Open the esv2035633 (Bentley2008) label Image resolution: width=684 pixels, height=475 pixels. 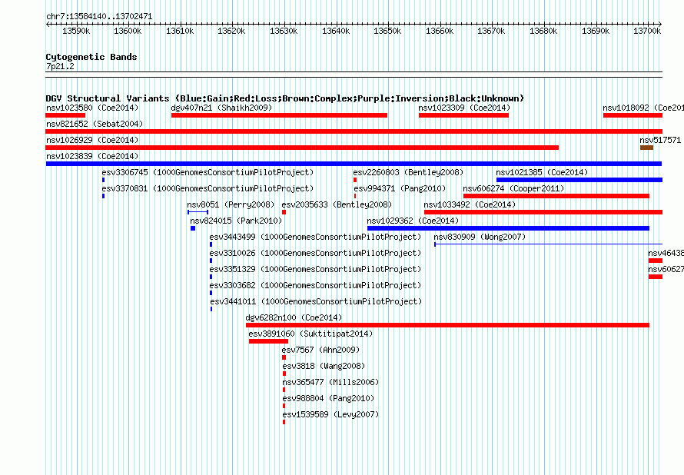(x=337, y=204)
